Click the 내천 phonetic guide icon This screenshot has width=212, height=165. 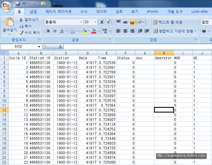(x=105, y=31)
